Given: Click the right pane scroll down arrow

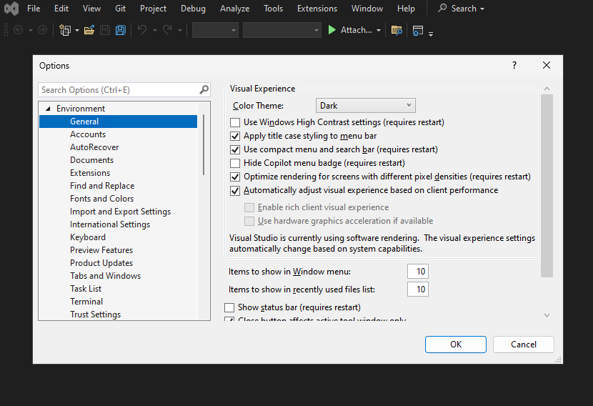Looking at the screenshot, I should point(547,315).
